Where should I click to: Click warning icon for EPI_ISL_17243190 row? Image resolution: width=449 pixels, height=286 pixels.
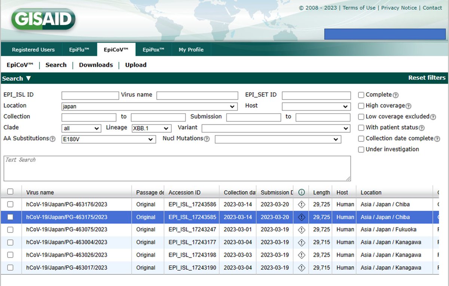[x=302, y=268]
